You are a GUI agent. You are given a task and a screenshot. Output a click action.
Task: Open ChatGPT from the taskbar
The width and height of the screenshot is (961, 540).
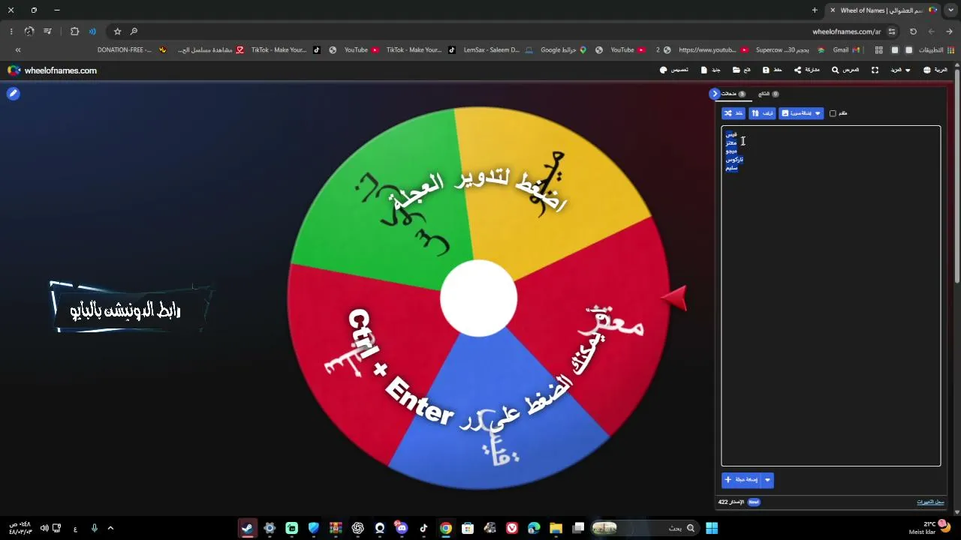tap(358, 528)
